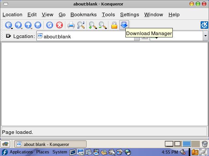The width and height of the screenshot is (209, 156).
Task: Go up one level with Up arrow
Action: [x=28, y=25]
